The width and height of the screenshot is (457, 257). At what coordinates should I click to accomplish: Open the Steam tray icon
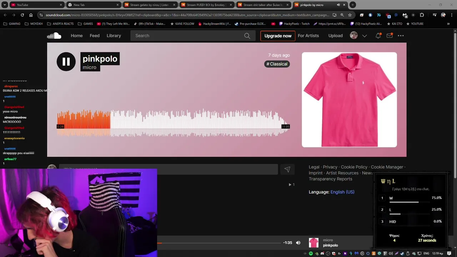click(402, 253)
